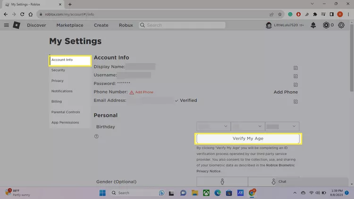Edit the Display Name pencil icon
The width and height of the screenshot is (354, 199).
[x=295, y=68]
